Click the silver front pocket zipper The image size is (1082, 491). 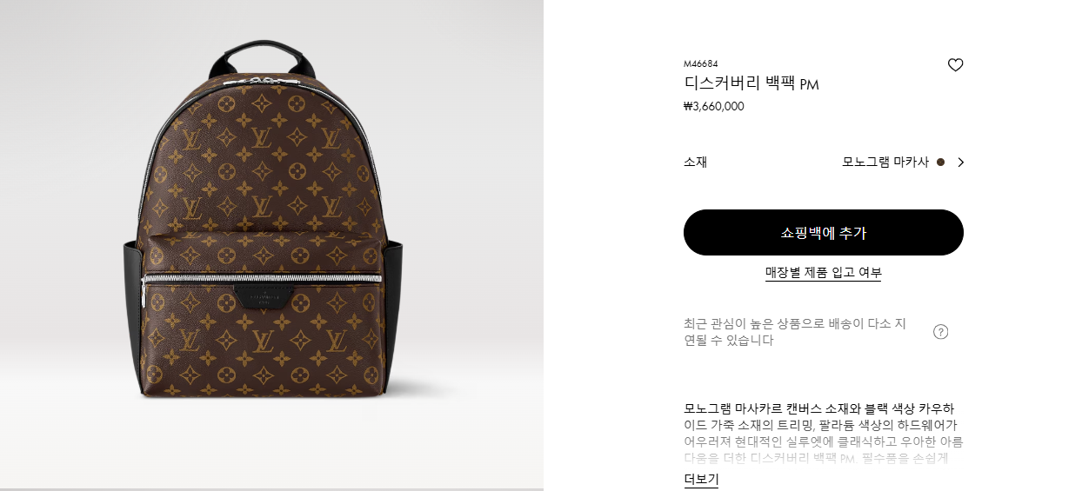262,278
